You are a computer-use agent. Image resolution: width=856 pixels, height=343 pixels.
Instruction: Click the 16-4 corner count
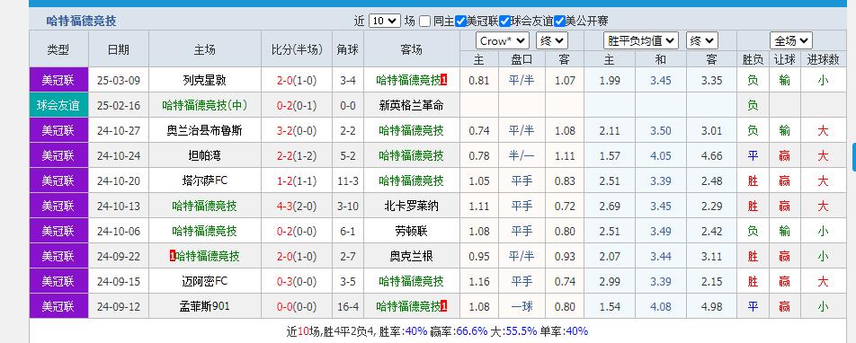[x=348, y=306]
